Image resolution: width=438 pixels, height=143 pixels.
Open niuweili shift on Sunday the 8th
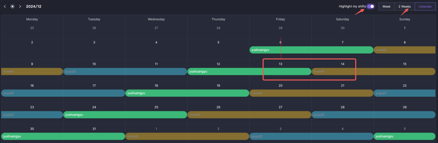[404, 50]
